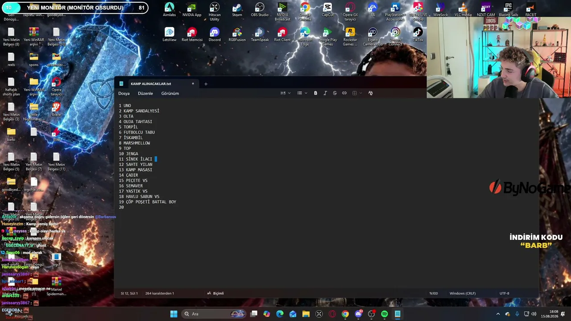The height and width of the screenshot is (321, 571).
Task: Click the RGBFusion desktop icon
Action: (x=237, y=35)
